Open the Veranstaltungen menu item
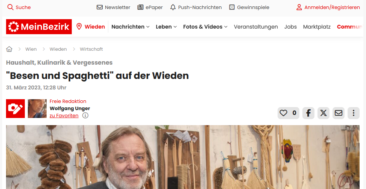This screenshot has width=366, height=189. tap(256, 27)
